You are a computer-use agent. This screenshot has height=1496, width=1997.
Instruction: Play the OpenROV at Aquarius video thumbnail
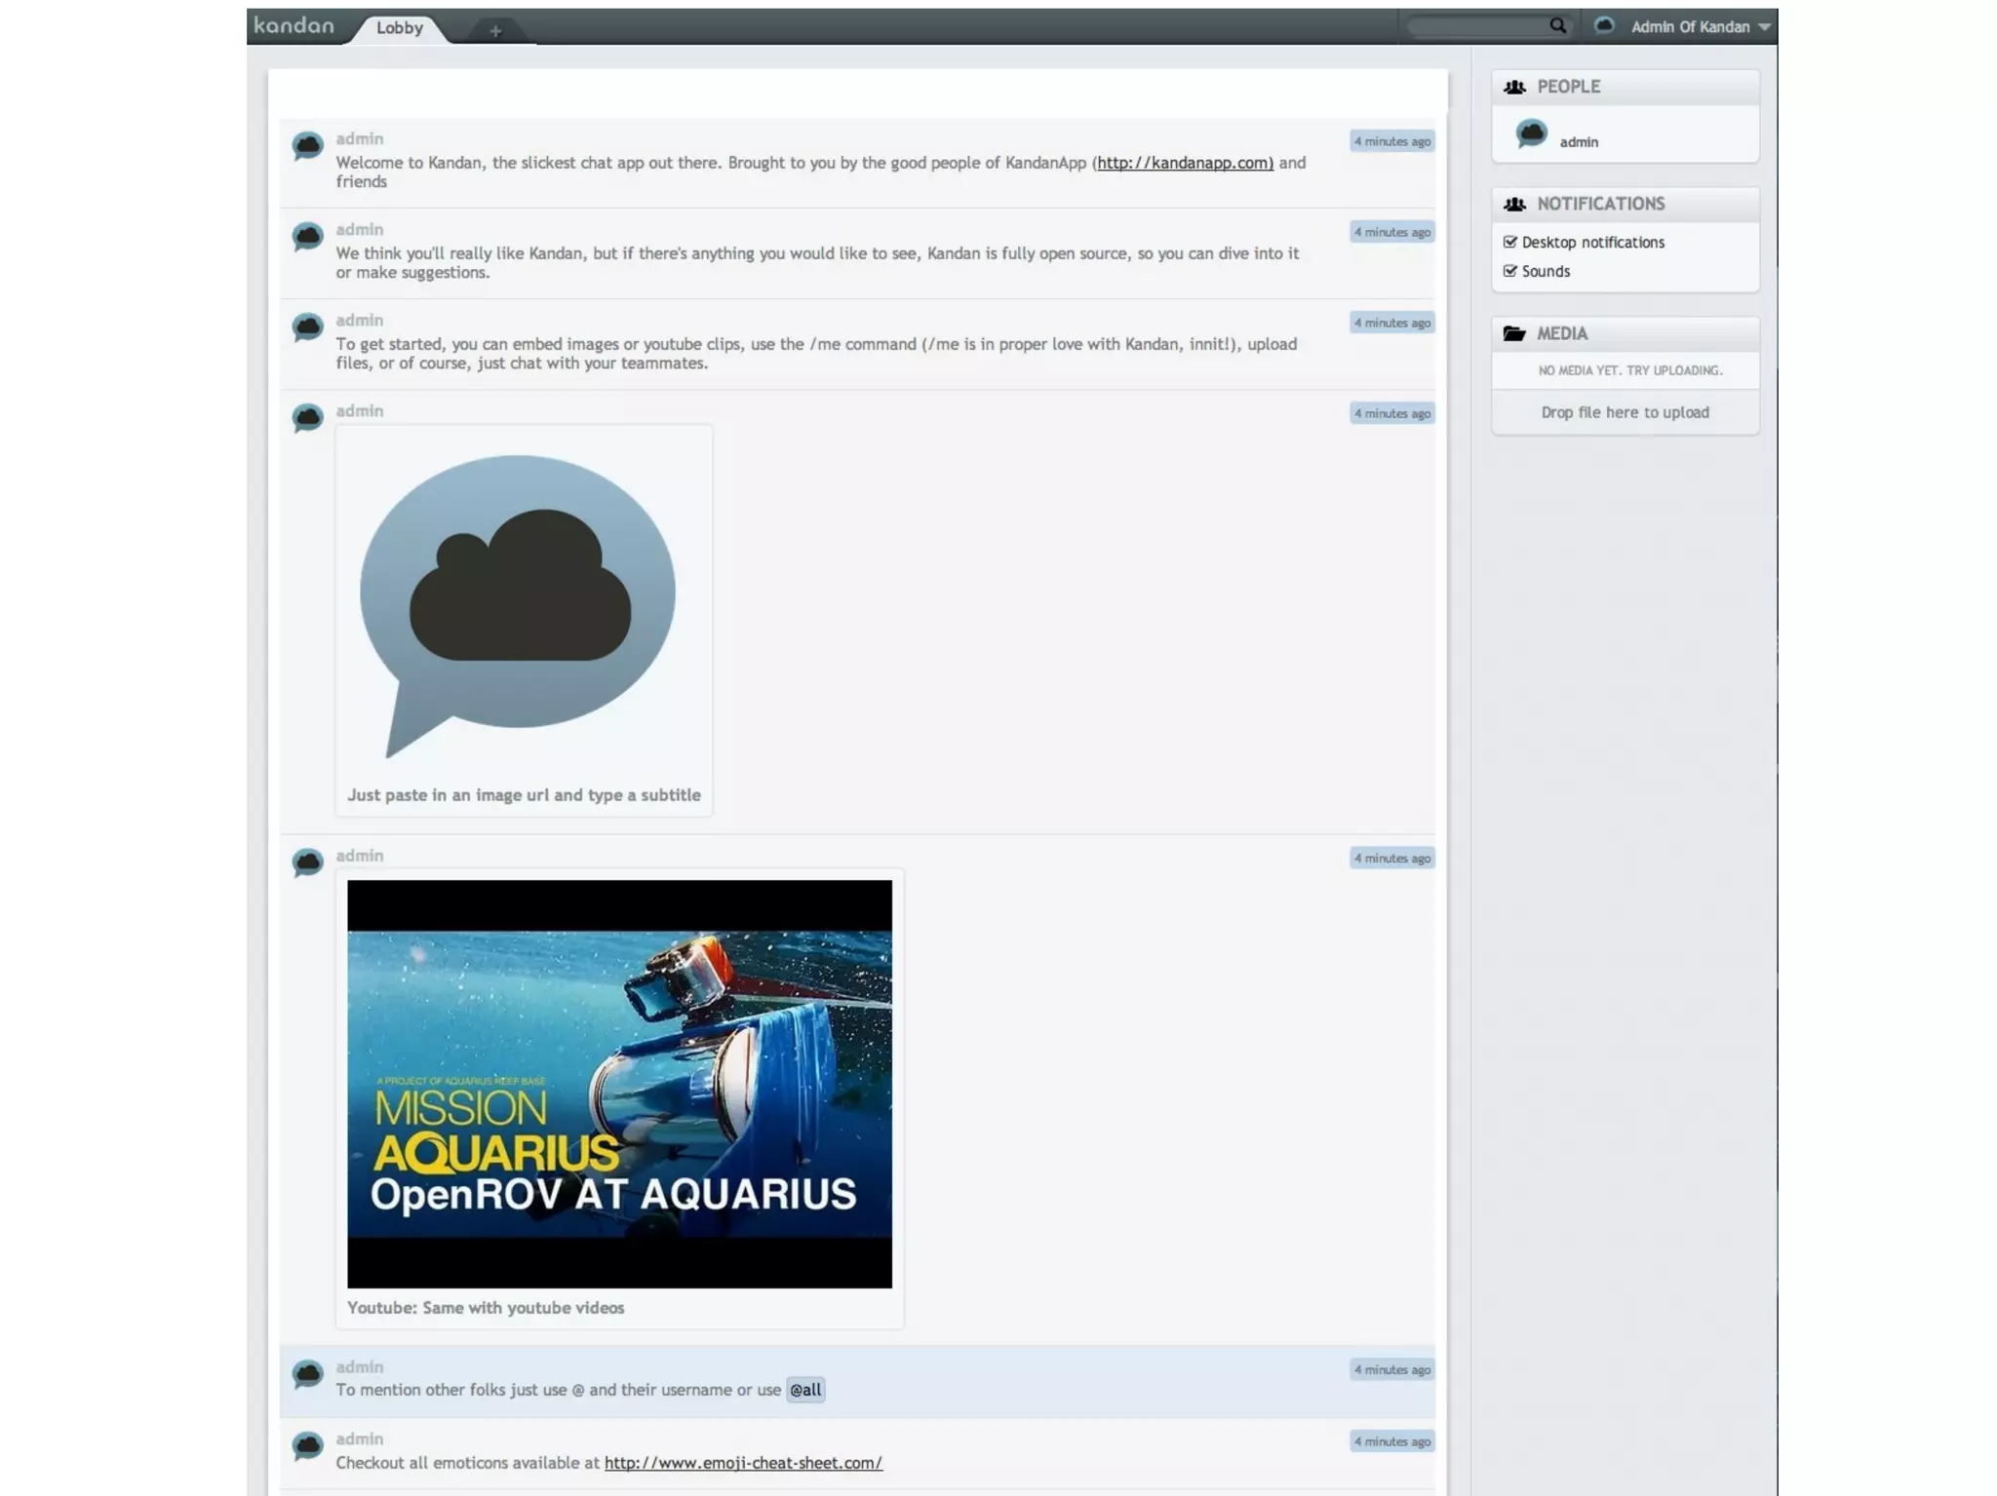pyautogui.click(x=619, y=1084)
